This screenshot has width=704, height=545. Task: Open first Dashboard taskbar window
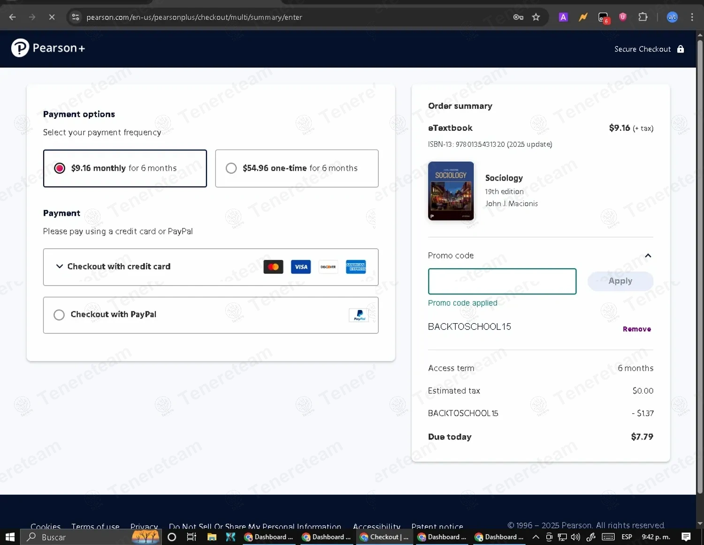point(269,537)
